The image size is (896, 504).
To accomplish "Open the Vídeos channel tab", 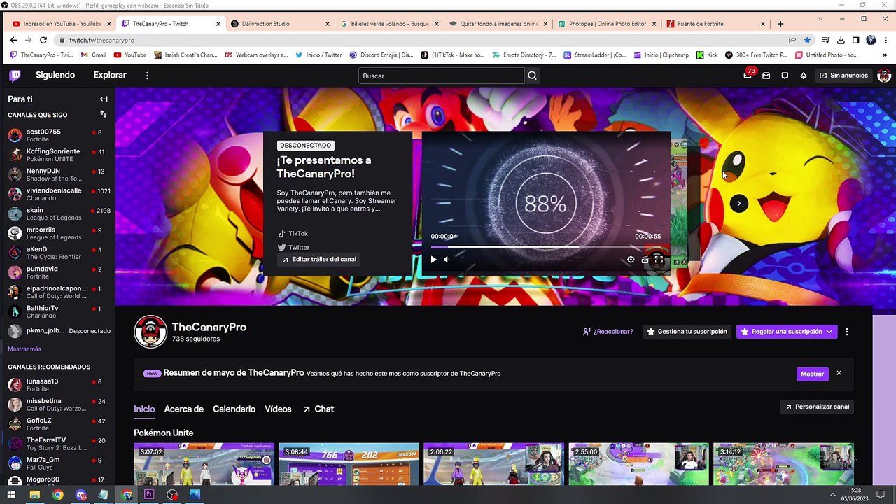I will (278, 409).
